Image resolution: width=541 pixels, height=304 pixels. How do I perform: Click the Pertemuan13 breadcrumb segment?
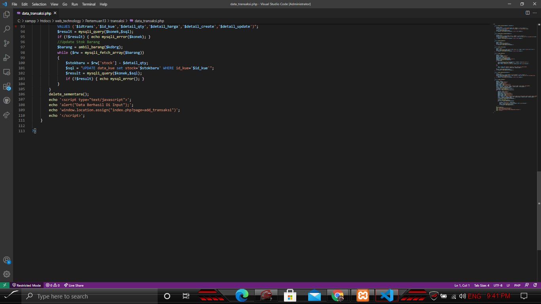tap(95, 21)
